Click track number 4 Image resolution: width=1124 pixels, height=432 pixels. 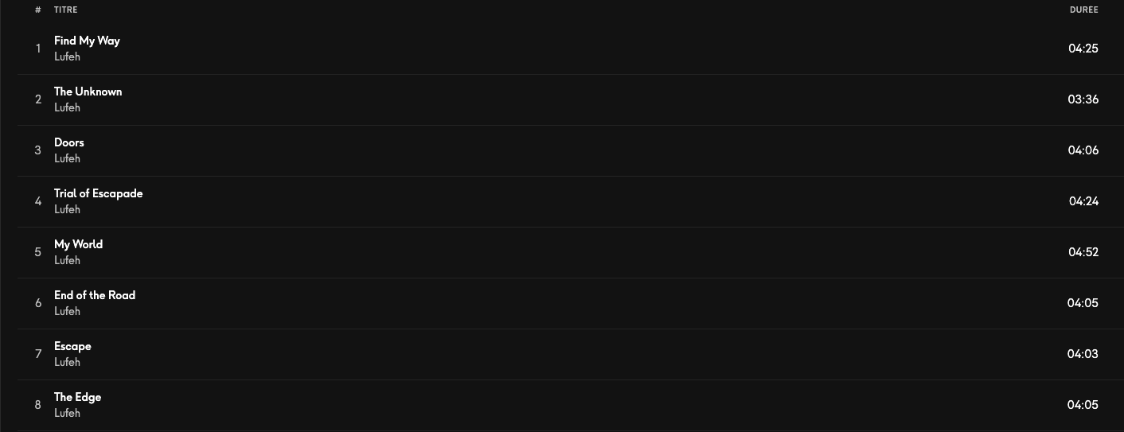pyautogui.click(x=38, y=201)
